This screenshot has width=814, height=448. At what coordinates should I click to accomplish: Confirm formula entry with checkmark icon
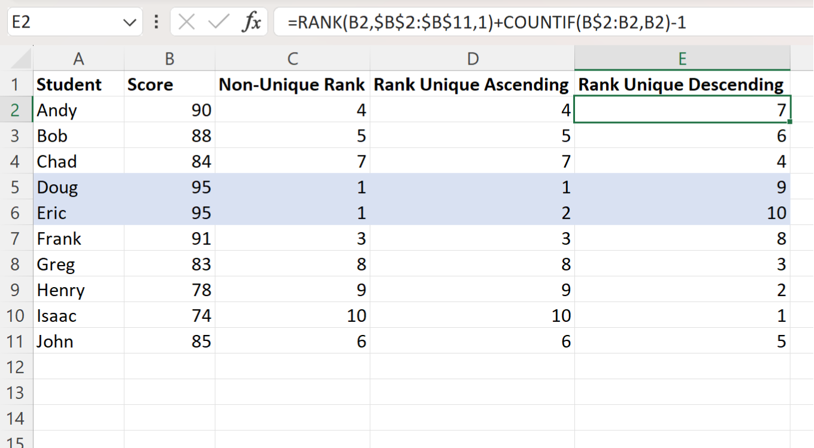tap(219, 23)
